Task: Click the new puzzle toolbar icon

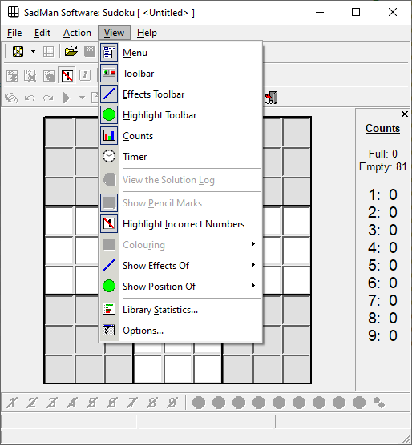Action: [x=18, y=52]
